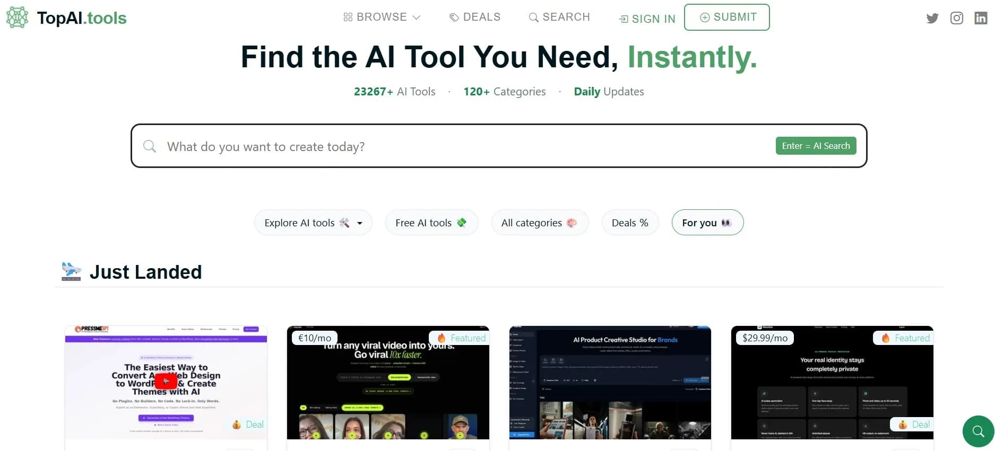Open the floating green search button
Viewport: 995px width, 451px height.
click(978, 431)
